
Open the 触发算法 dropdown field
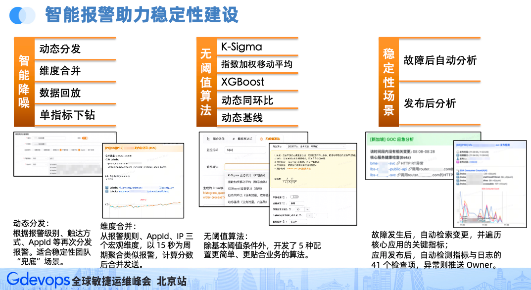tap(246, 167)
